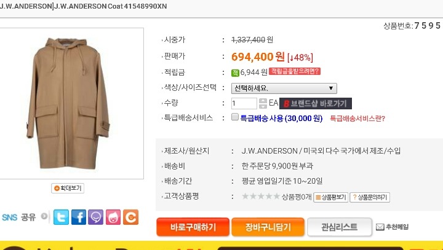Share product via Facebook icon
Viewport: 443px width, 250px height.
(x=79, y=217)
